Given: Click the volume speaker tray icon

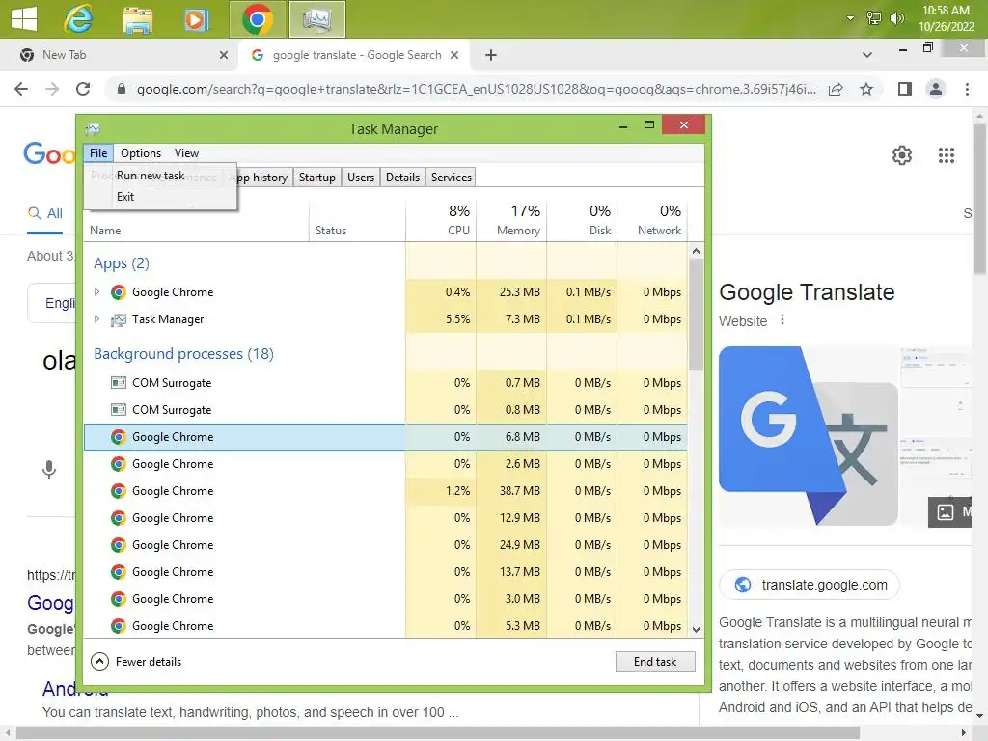Looking at the screenshot, I should 896,18.
